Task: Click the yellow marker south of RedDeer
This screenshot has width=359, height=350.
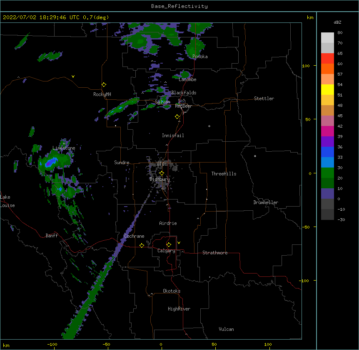Action: pyautogui.click(x=177, y=117)
